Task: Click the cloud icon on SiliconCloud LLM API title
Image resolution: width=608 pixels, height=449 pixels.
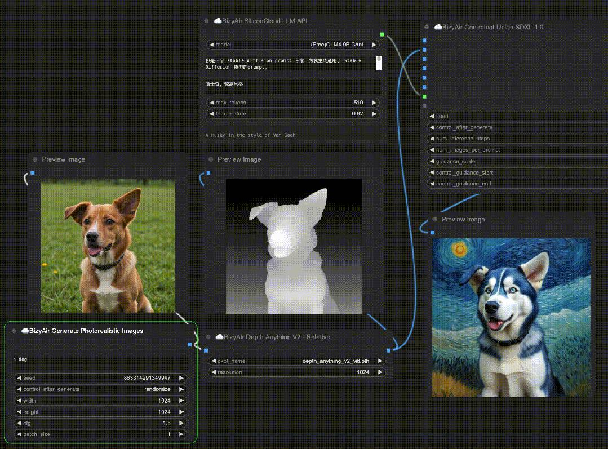Action: click(x=218, y=20)
